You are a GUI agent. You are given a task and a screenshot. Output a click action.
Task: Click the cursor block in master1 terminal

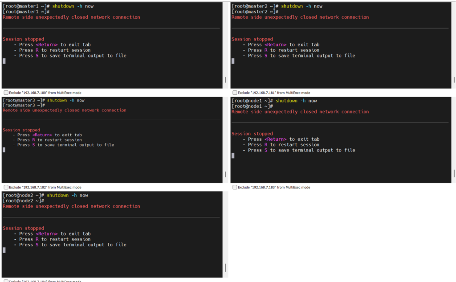4,61
